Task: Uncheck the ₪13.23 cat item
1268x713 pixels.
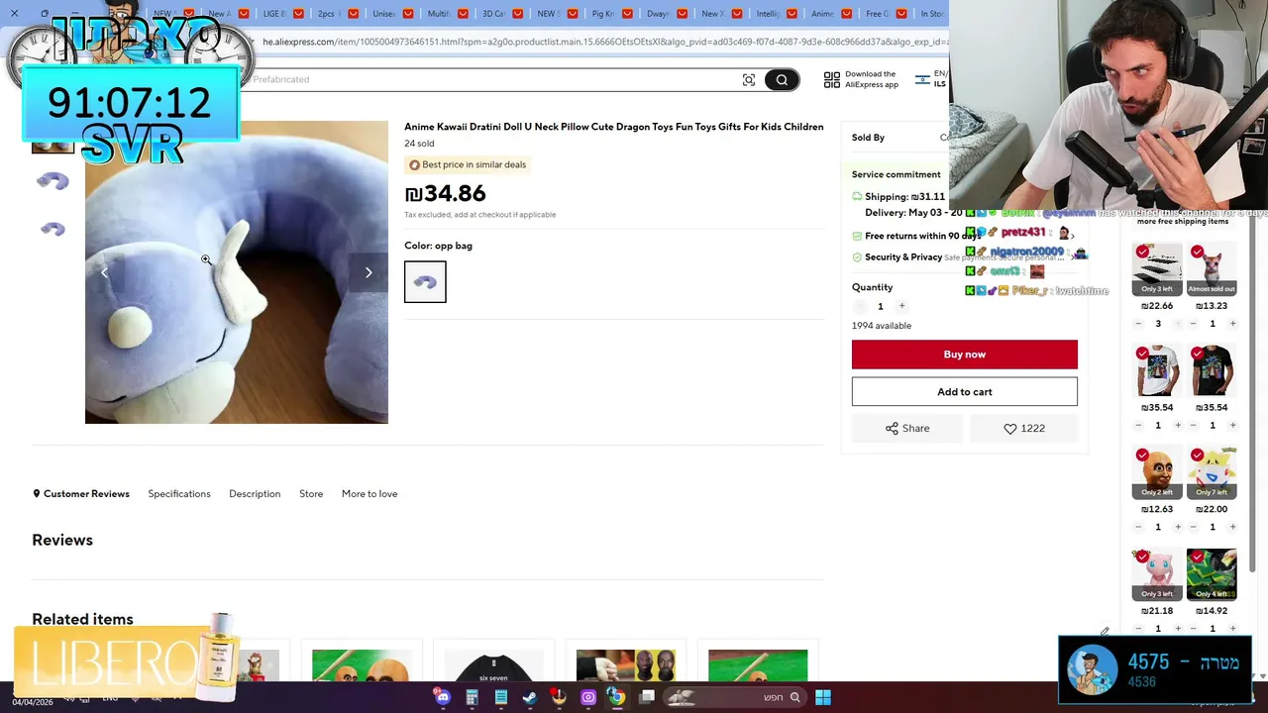Action: pos(1198,253)
